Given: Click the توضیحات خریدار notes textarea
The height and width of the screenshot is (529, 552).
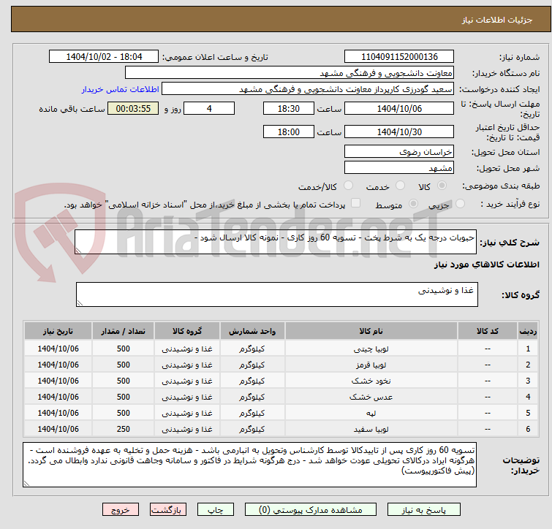Looking at the screenshot, I should [249, 465].
